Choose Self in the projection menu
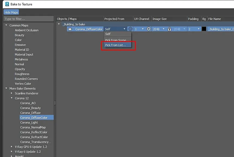 [x=118, y=34]
